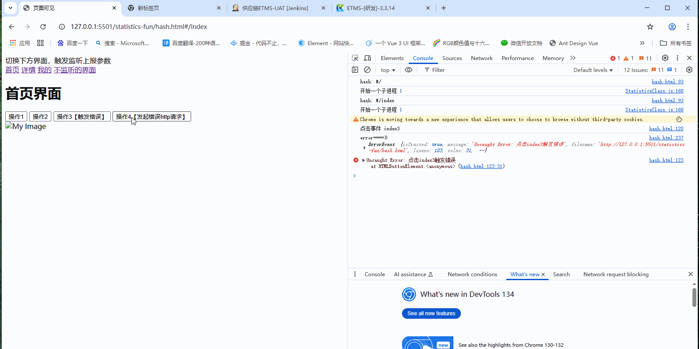Activate the inspect element picker icon
This screenshot has height=349, width=699.
pyautogui.click(x=355, y=58)
